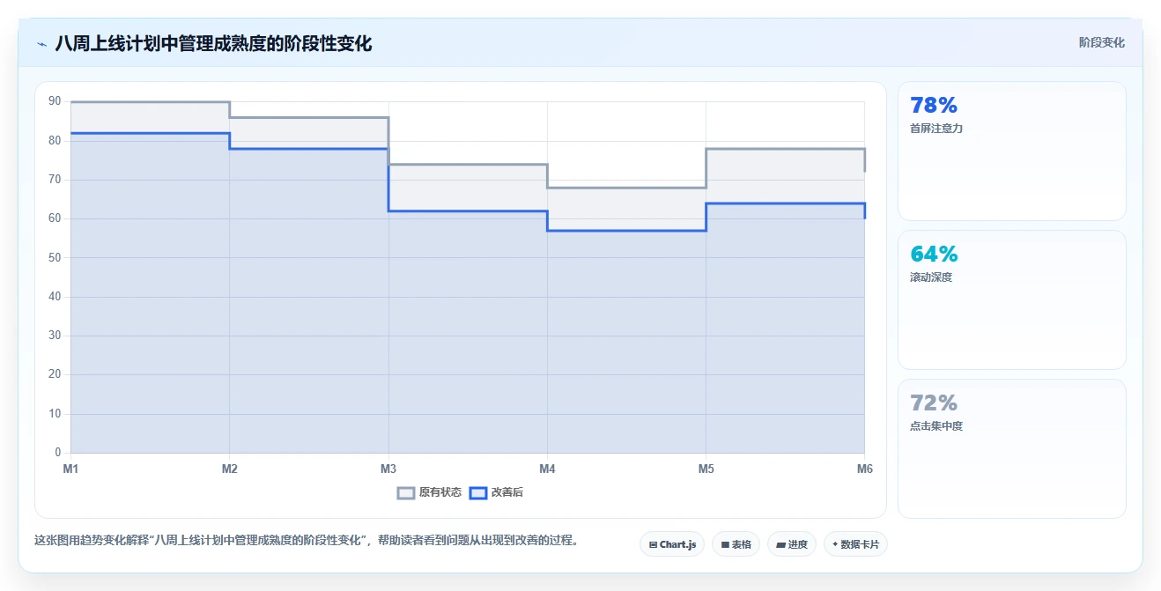This screenshot has height=591, width=1161.
Task: Click the M1 axis label
Action: coord(70,469)
